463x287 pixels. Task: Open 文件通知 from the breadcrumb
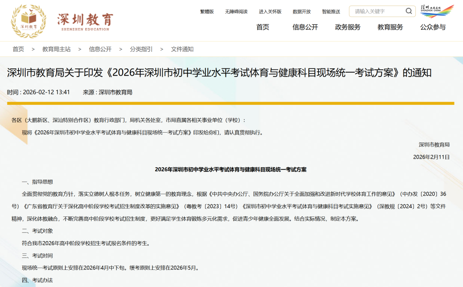point(182,49)
